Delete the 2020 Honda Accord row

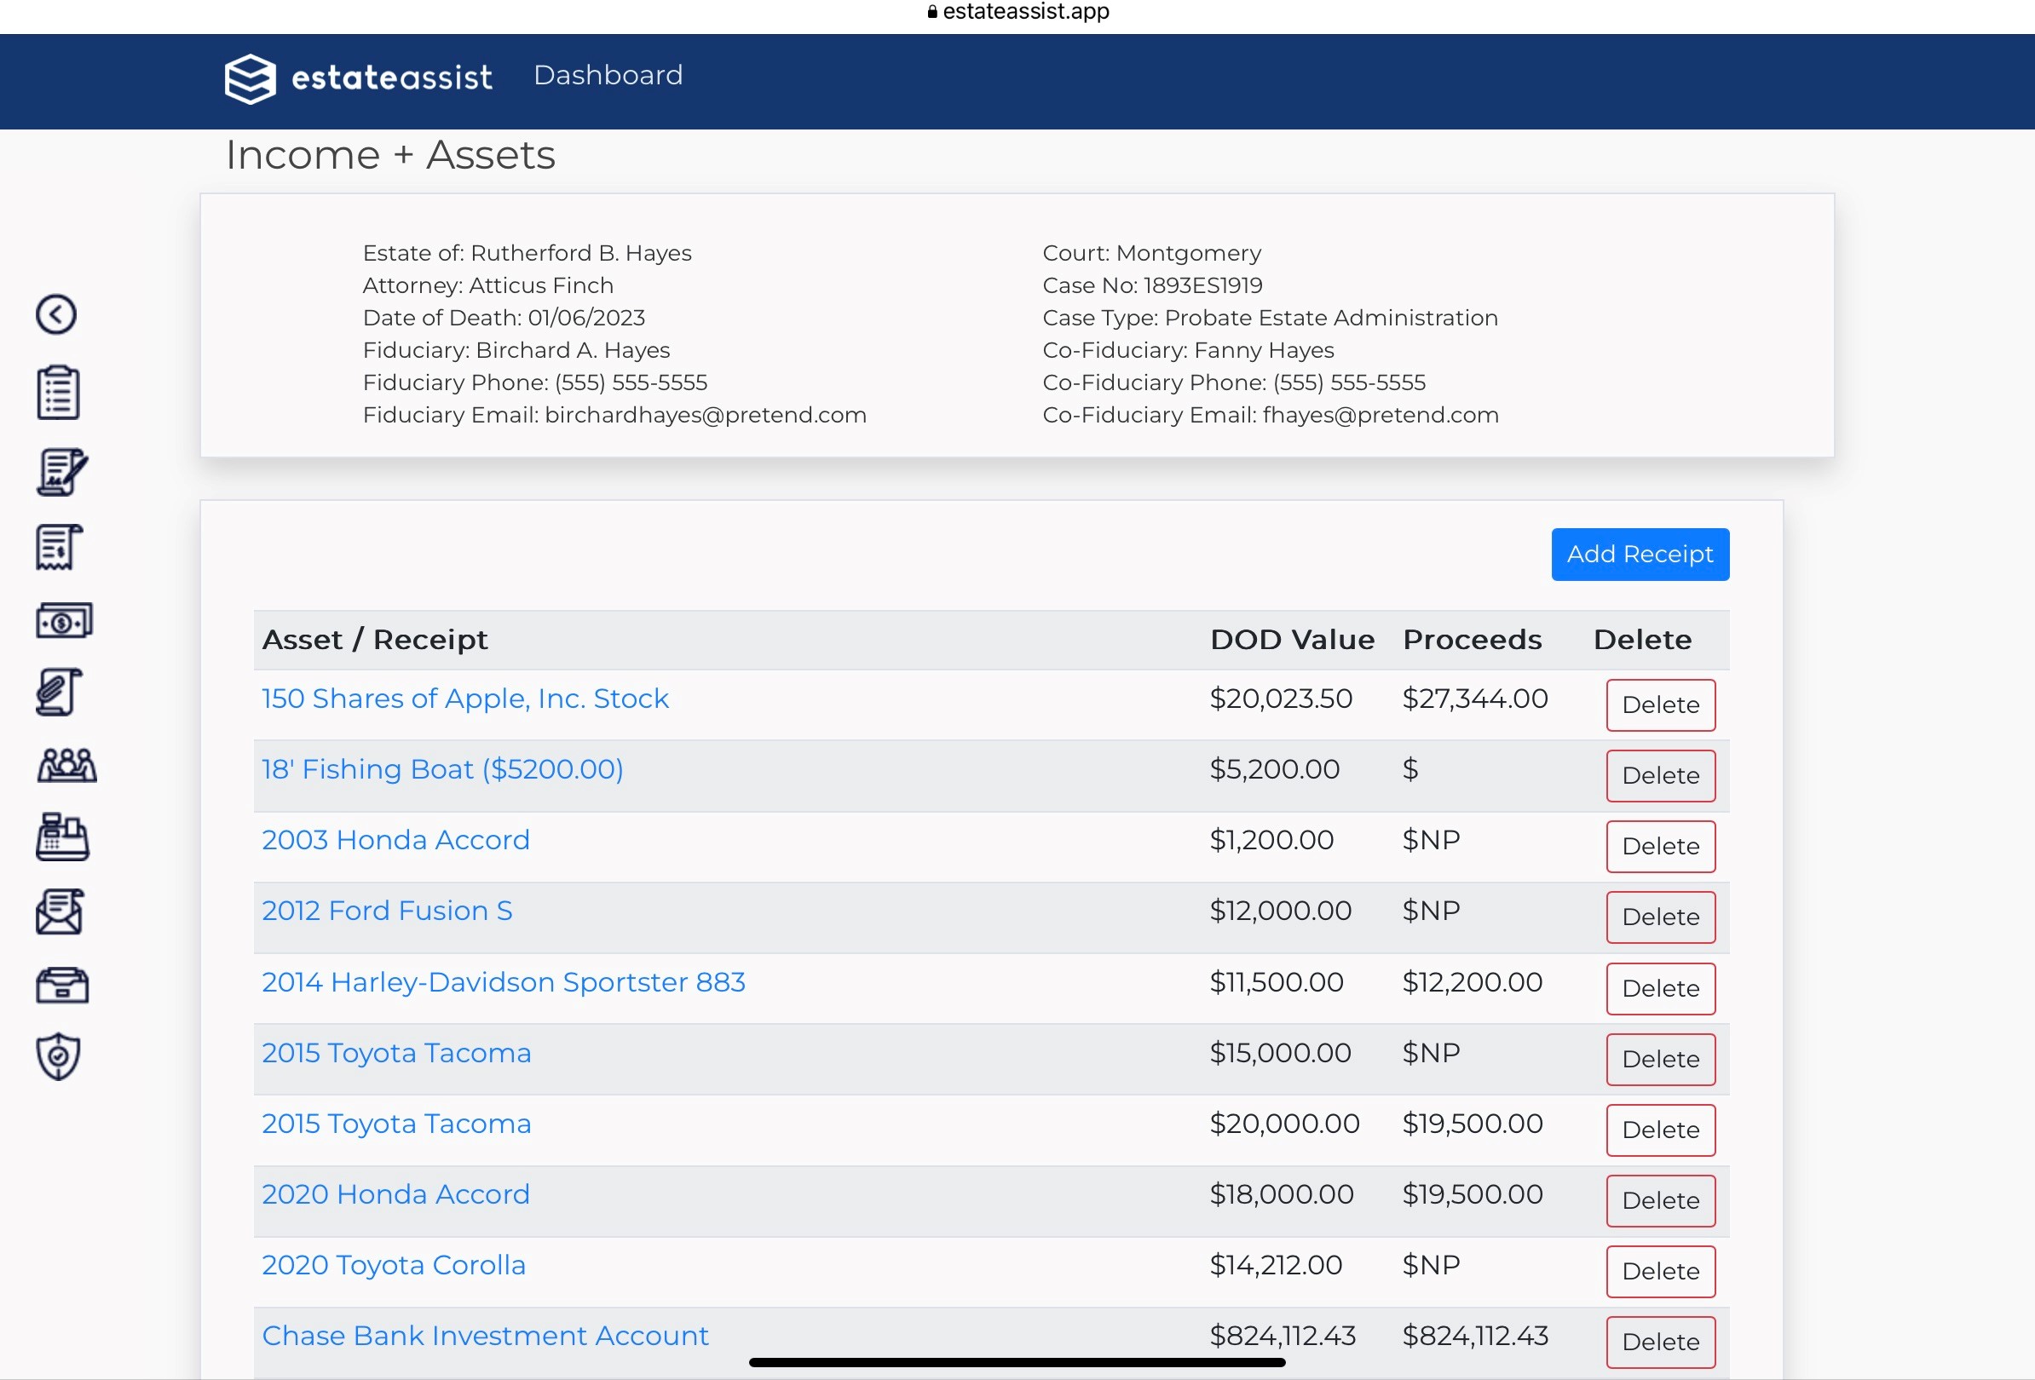(x=1660, y=1201)
